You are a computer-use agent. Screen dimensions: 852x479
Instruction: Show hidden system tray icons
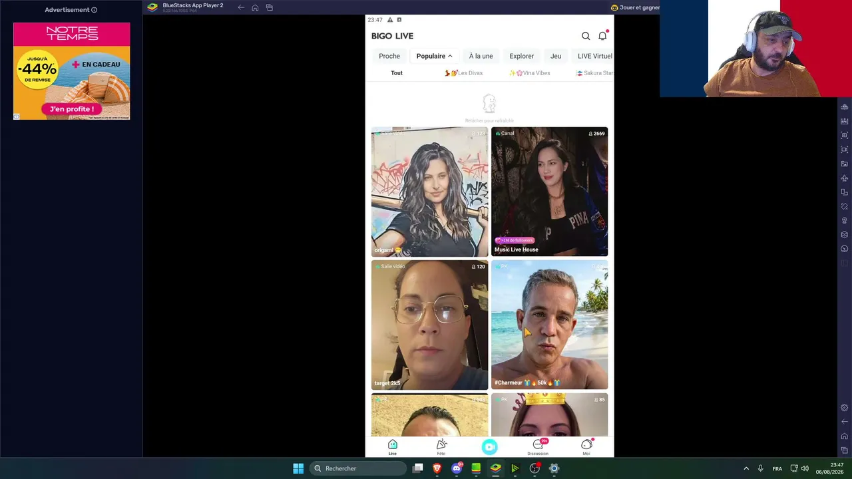tap(746, 468)
